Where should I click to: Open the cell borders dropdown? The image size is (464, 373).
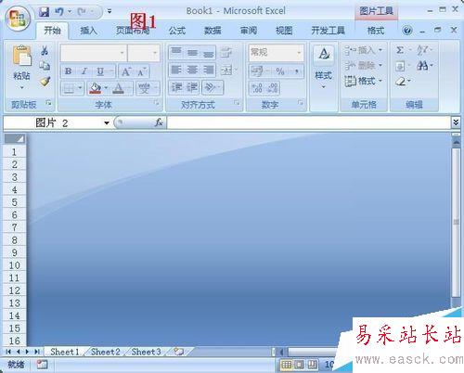(81, 88)
